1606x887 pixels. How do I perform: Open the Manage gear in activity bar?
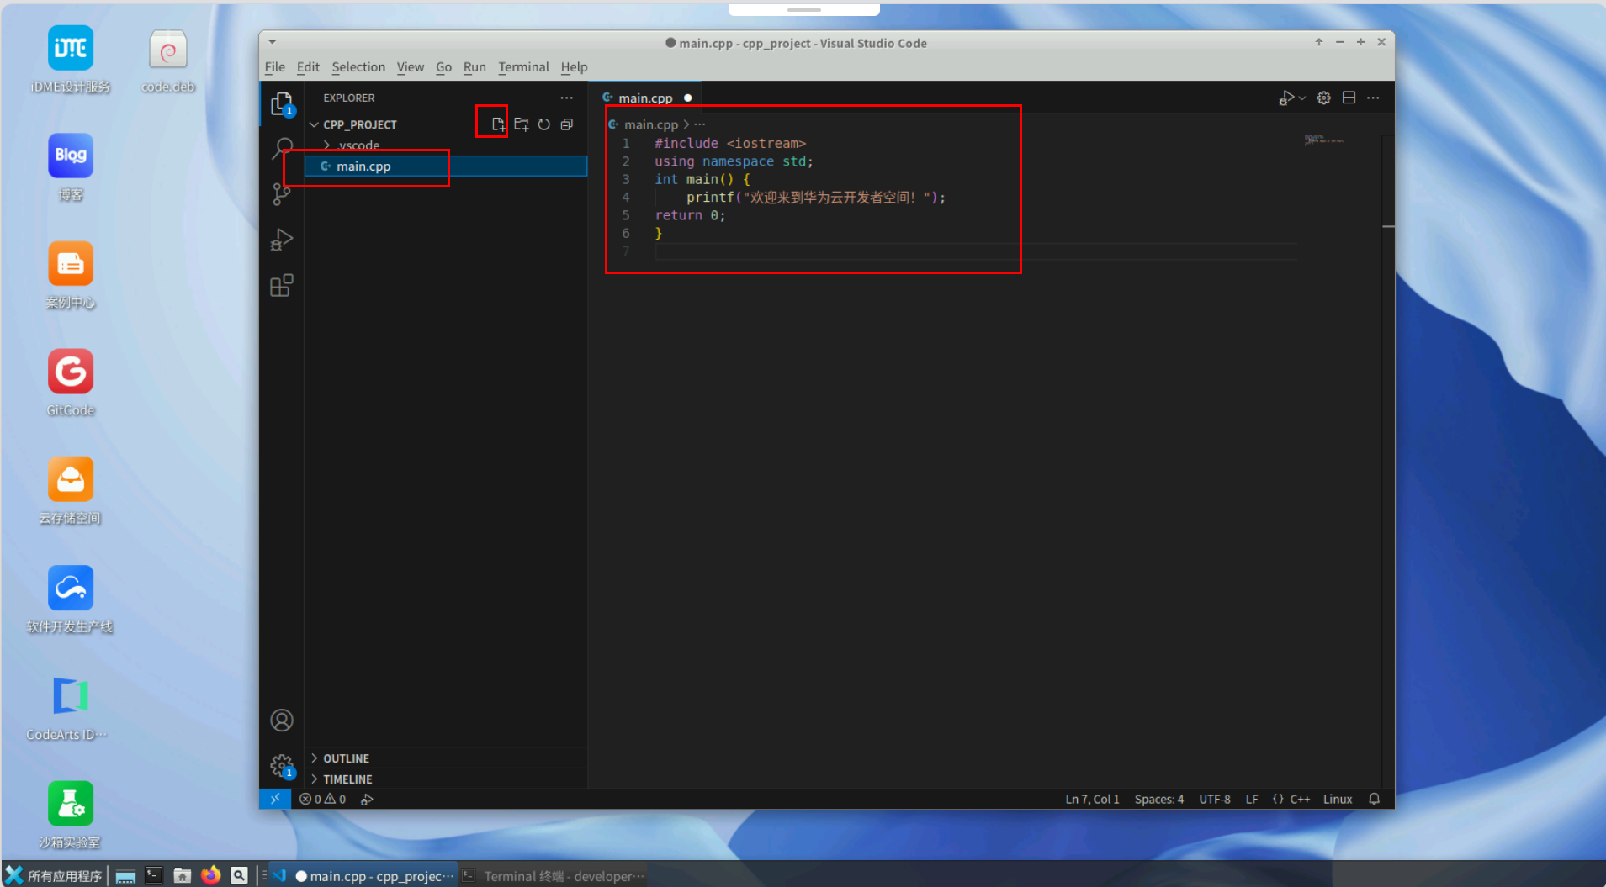point(282,766)
